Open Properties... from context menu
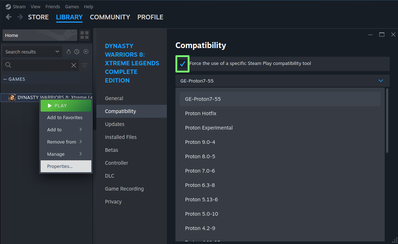Image resolution: width=398 pixels, height=244 pixels. point(66,166)
